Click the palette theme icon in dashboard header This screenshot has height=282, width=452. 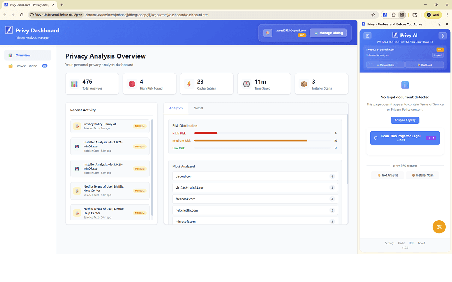pyautogui.click(x=268, y=33)
